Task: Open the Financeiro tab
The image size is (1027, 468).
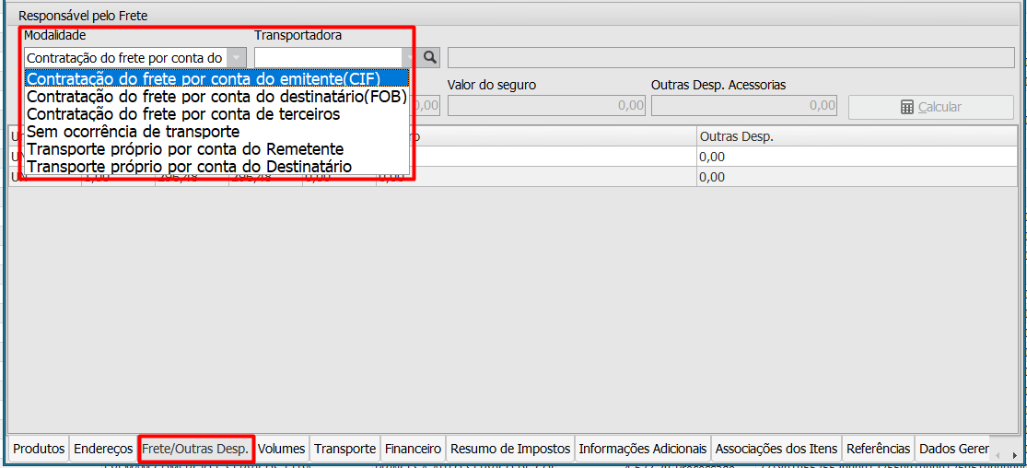Action: [413, 449]
